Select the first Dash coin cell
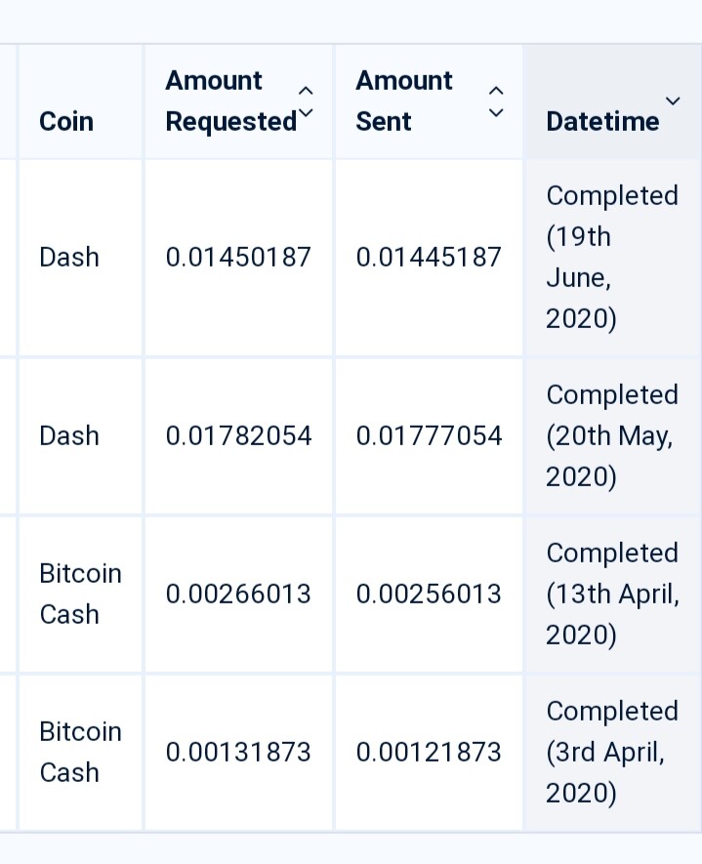The height and width of the screenshot is (864, 702). (x=69, y=258)
